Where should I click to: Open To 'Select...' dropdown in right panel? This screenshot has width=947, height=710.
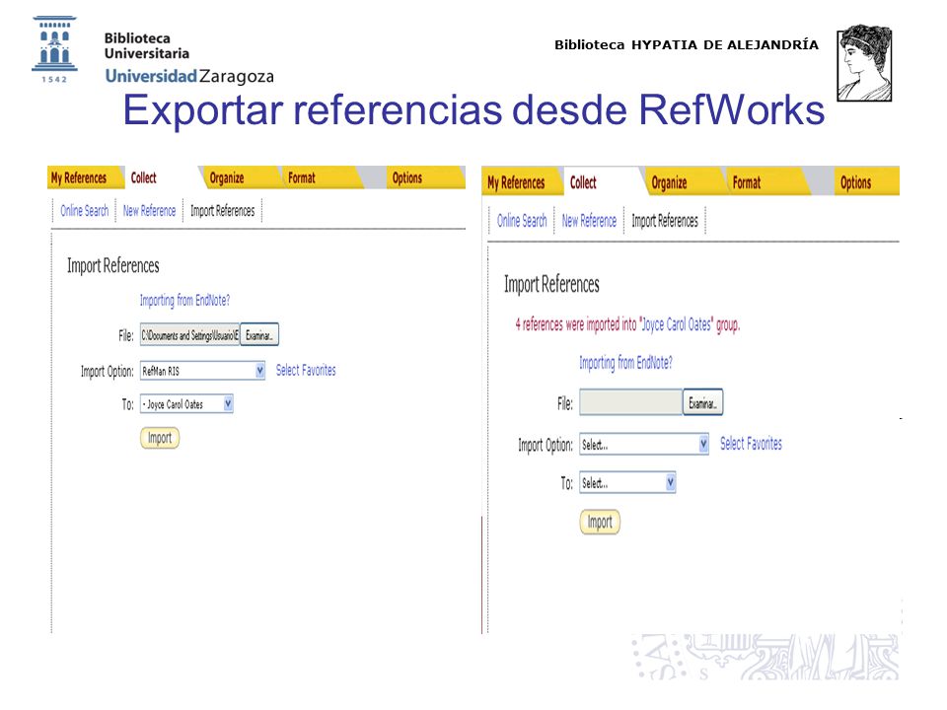tap(627, 482)
